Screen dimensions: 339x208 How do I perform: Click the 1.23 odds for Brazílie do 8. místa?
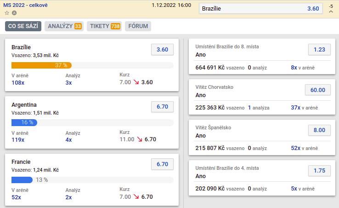coord(319,50)
